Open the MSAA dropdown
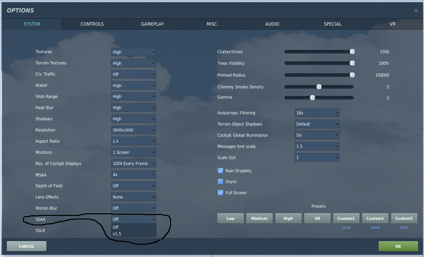 (134, 175)
